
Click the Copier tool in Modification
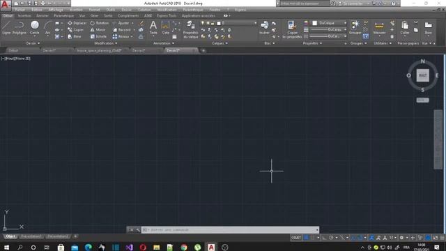[76, 30]
